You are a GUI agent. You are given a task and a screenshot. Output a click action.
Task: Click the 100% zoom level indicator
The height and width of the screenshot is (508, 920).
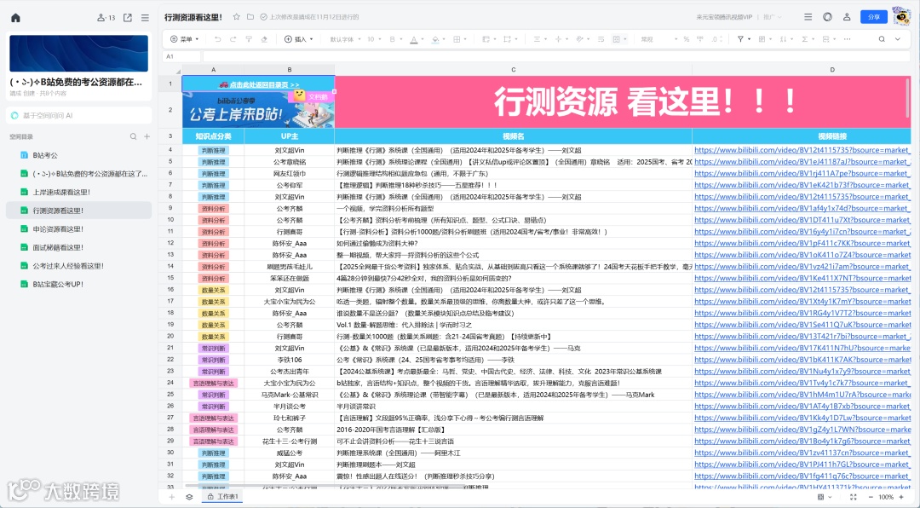click(x=886, y=497)
